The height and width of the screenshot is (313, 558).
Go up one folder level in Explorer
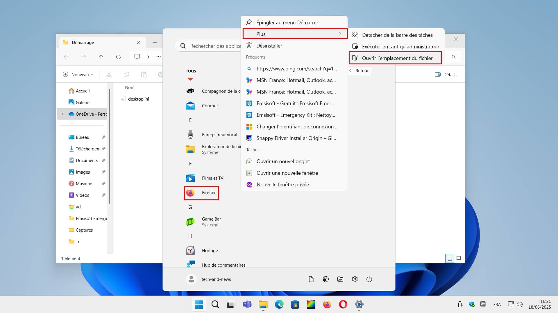coord(101,57)
